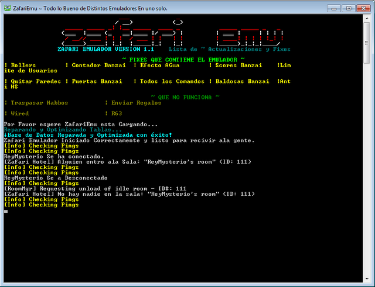Click the ZafariEmu title bar app icon
The width and height of the screenshot is (375, 287).
click(x=8, y=8)
